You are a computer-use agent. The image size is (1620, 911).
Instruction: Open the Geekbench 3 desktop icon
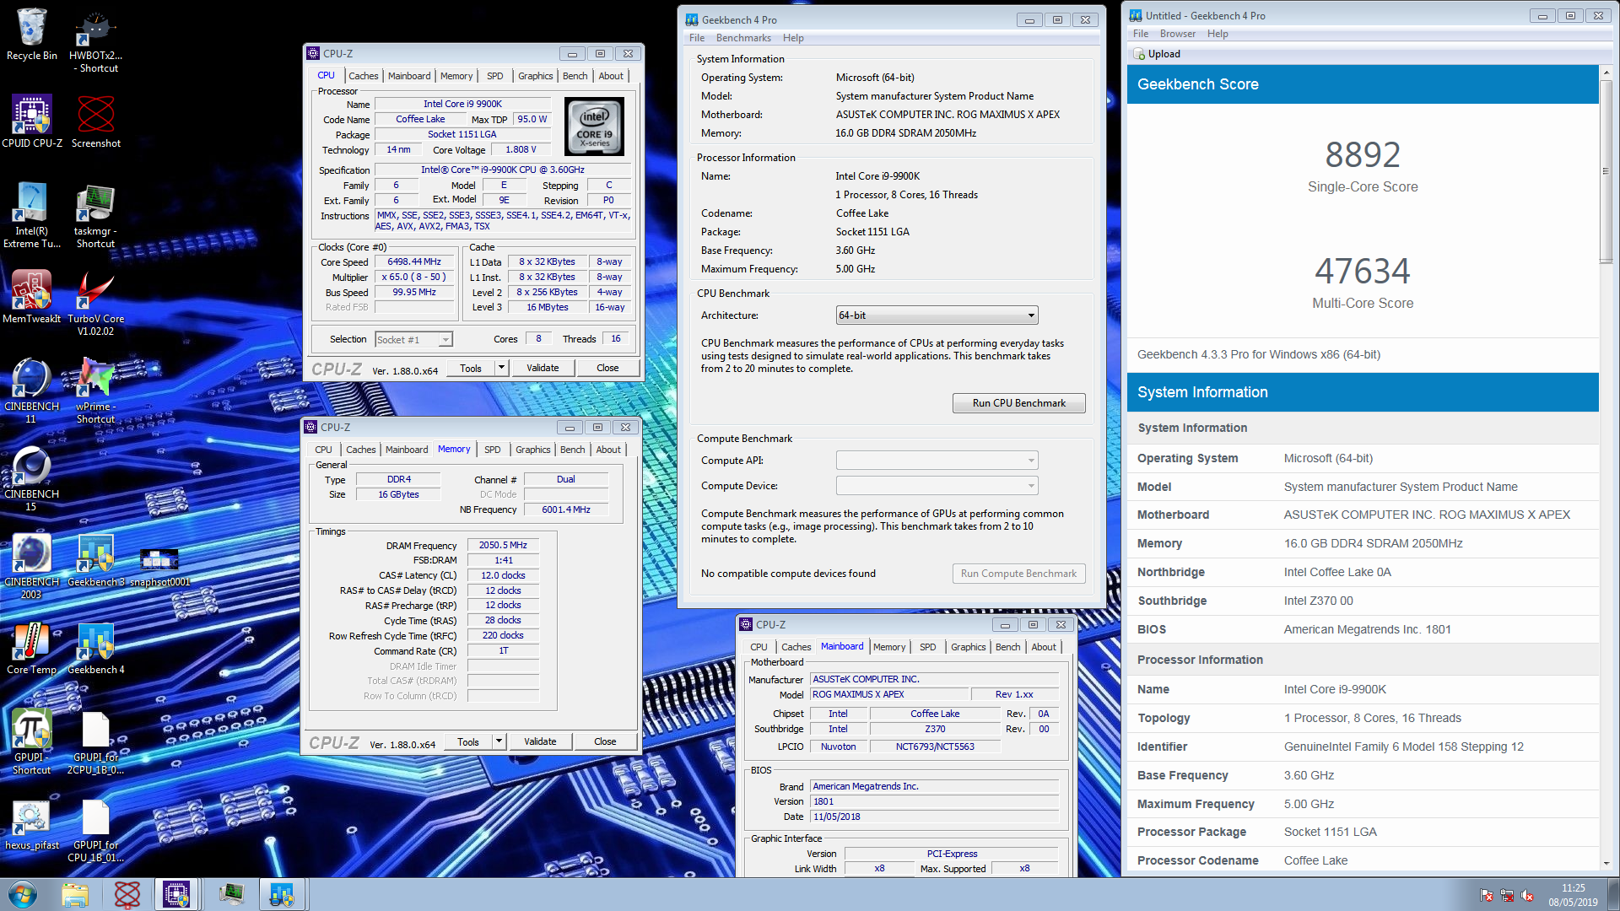point(95,561)
